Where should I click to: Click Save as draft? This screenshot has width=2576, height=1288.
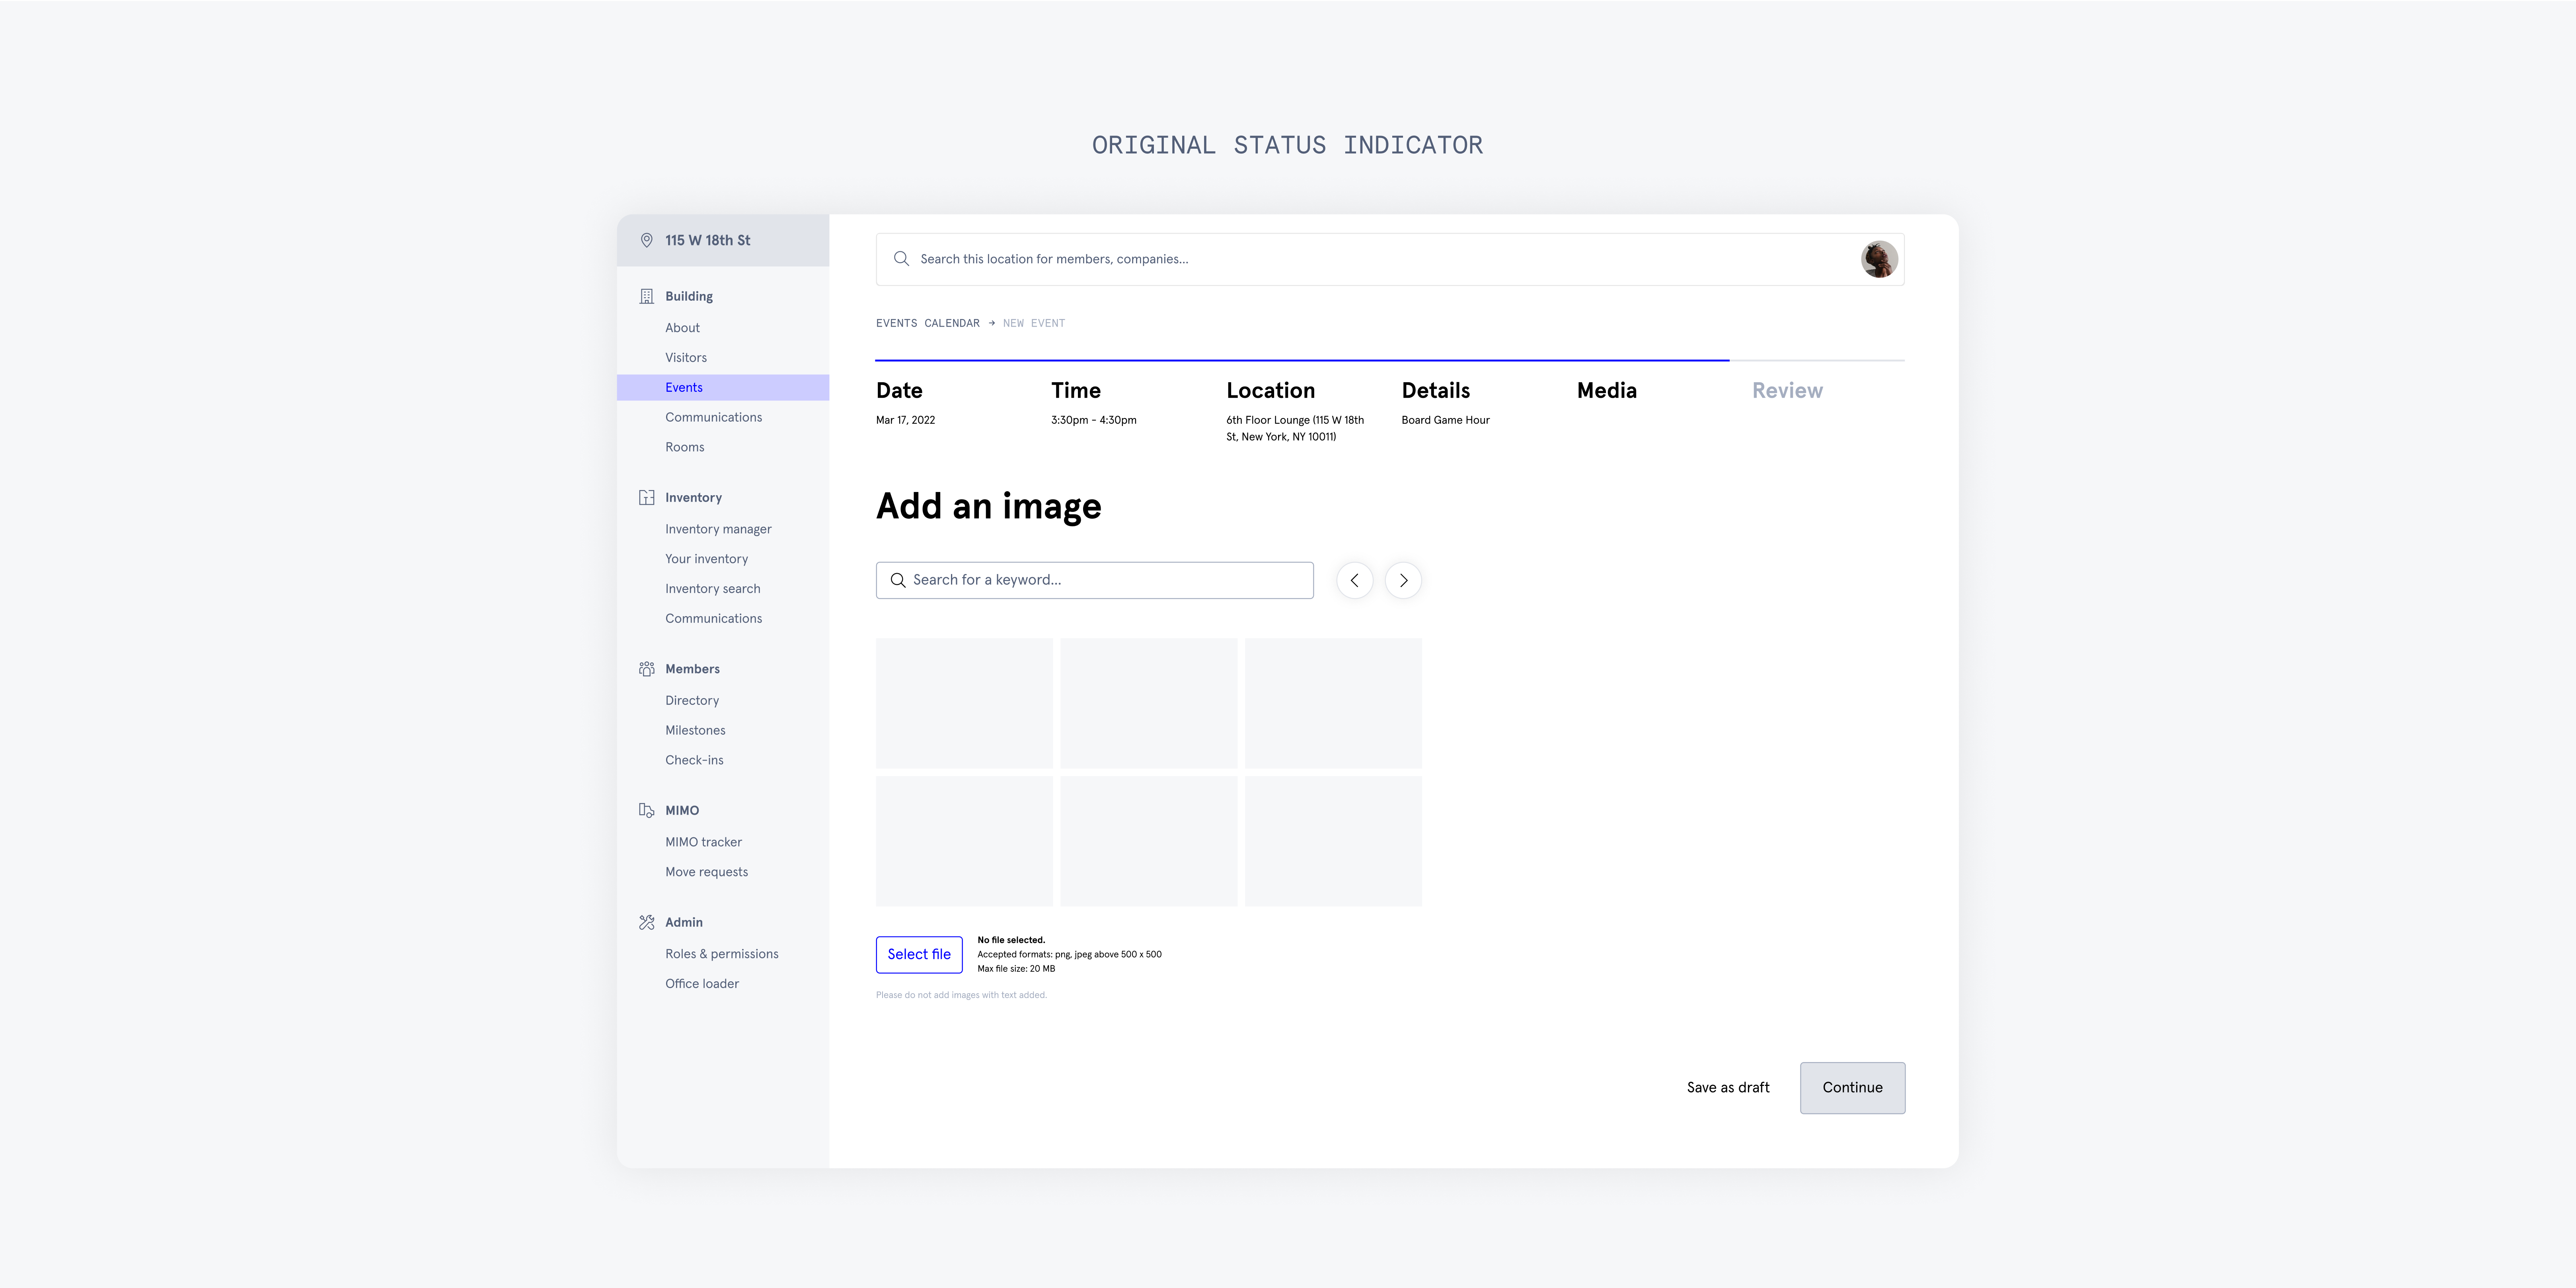pyautogui.click(x=1728, y=1088)
